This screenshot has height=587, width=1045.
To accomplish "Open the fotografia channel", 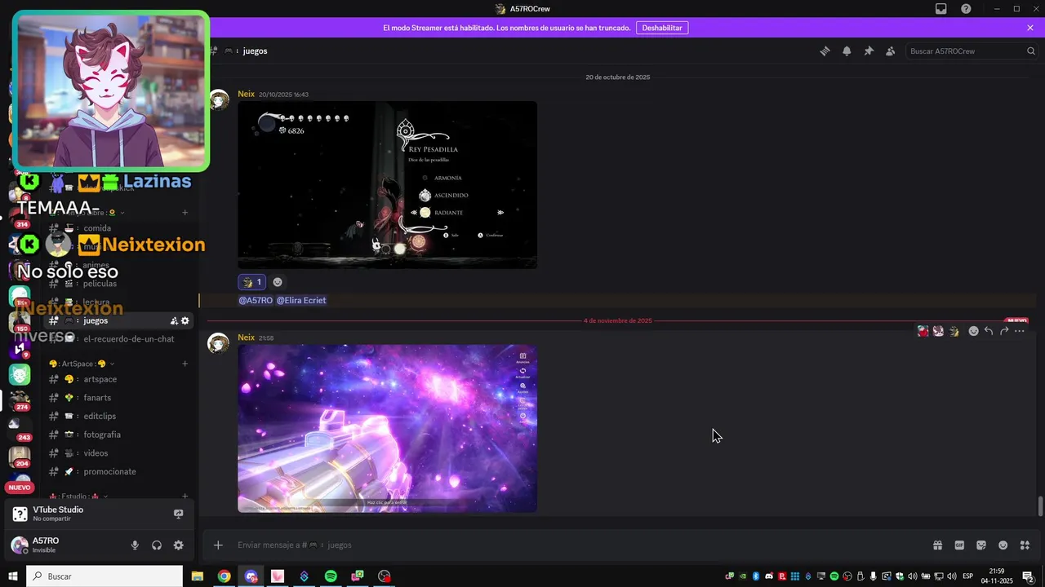I will click(119, 435).
